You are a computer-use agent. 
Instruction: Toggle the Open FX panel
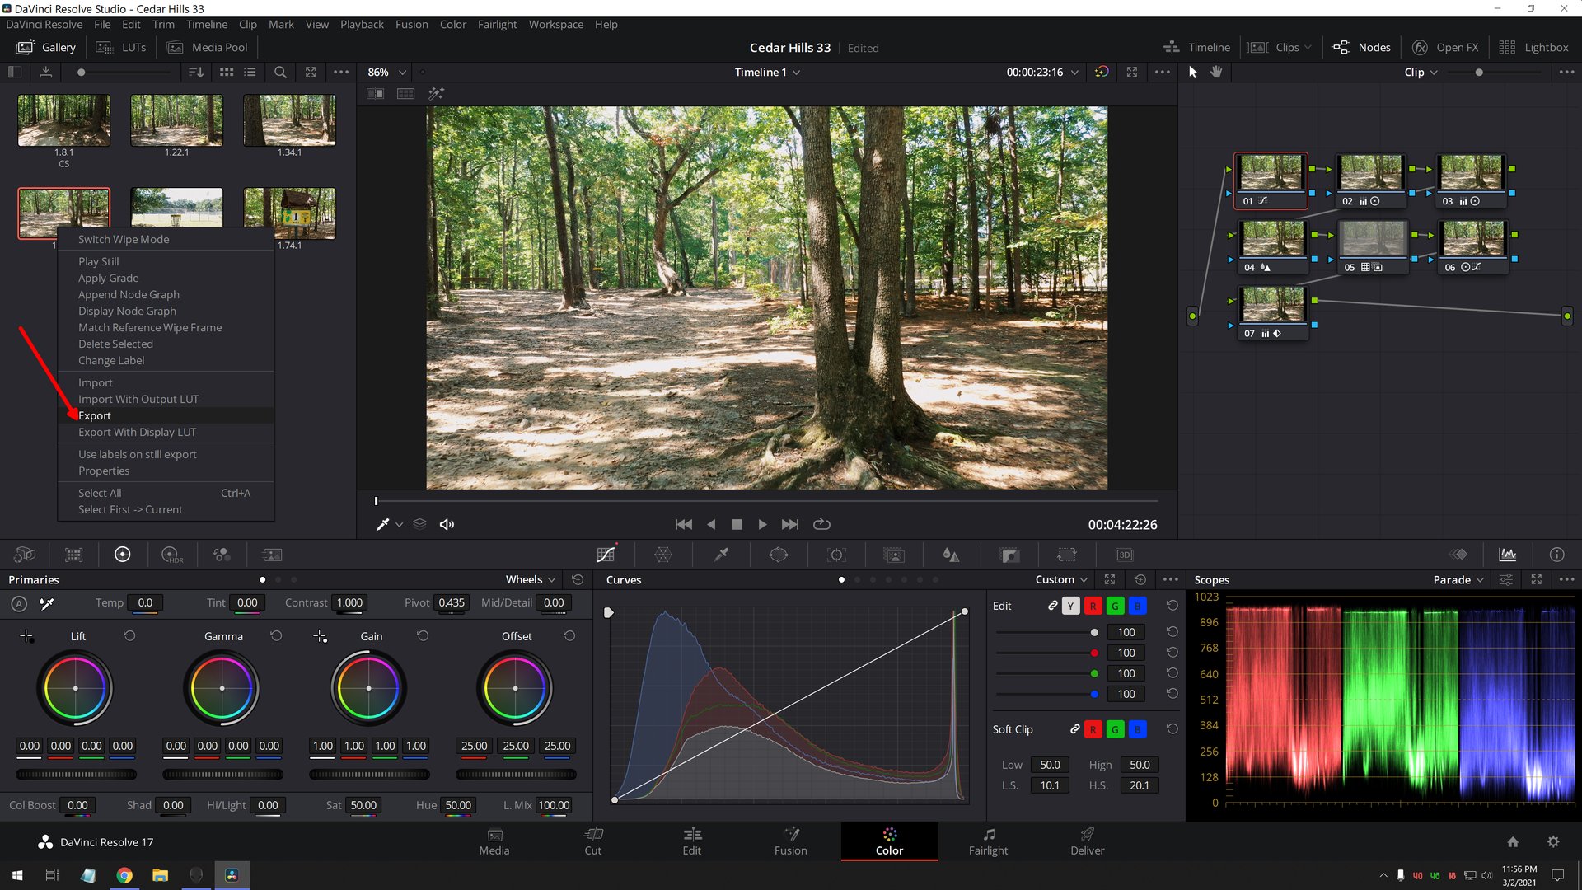tap(1444, 48)
